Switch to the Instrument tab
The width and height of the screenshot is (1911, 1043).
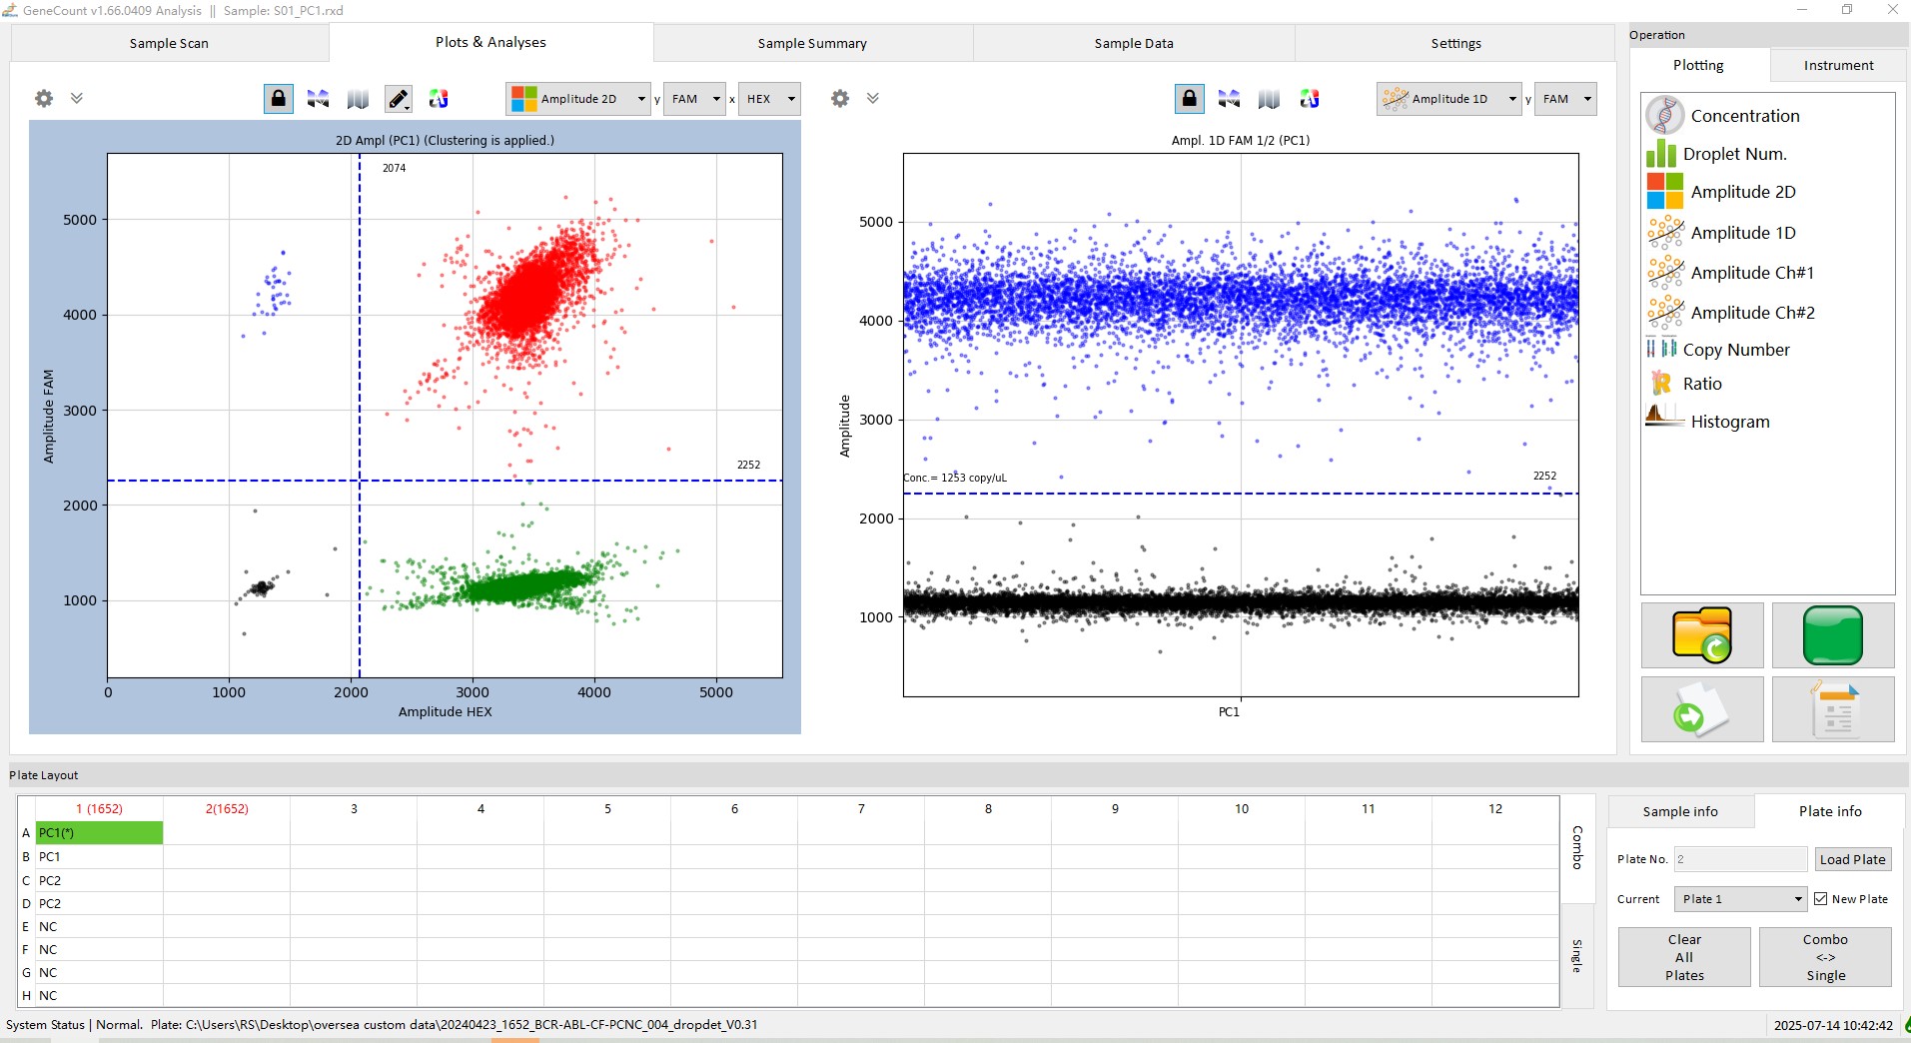(x=1838, y=65)
